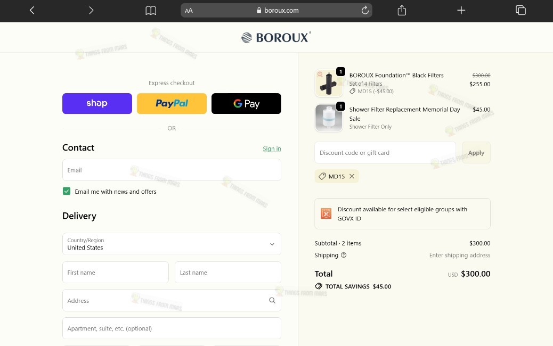Click the MD15 tag icon in chip
Screen dimensions: 553x346
[x=322, y=176]
